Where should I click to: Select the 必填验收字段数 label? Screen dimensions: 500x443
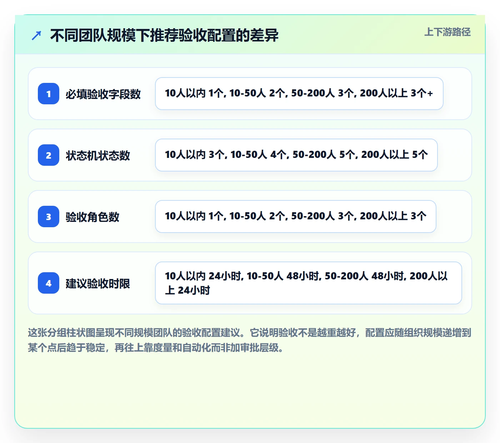tap(103, 94)
